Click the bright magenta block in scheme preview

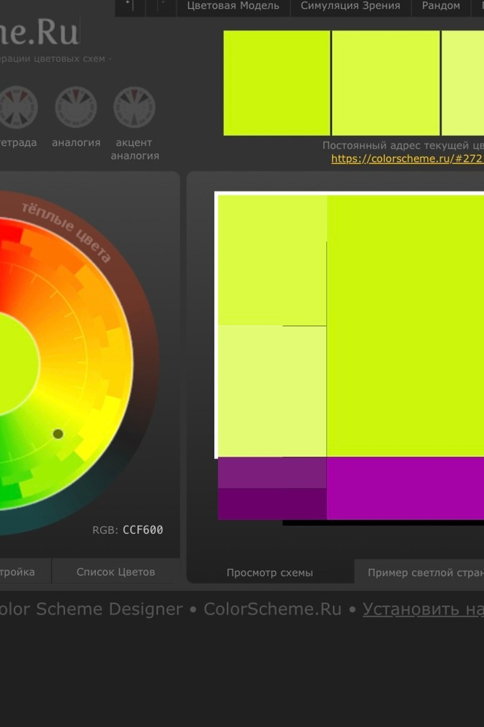(x=405, y=488)
